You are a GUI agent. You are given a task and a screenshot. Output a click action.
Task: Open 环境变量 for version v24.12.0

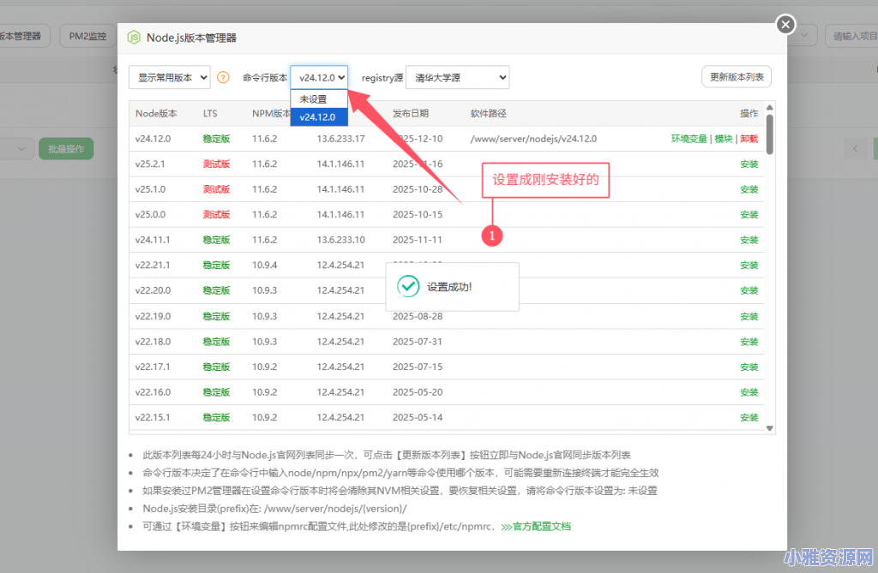689,138
